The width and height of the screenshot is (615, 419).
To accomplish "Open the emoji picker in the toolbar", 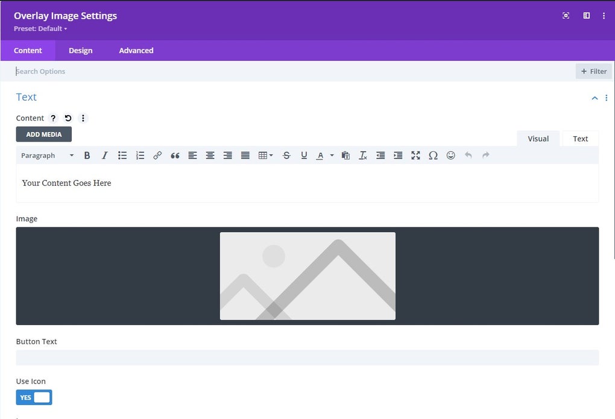I will [x=450, y=155].
